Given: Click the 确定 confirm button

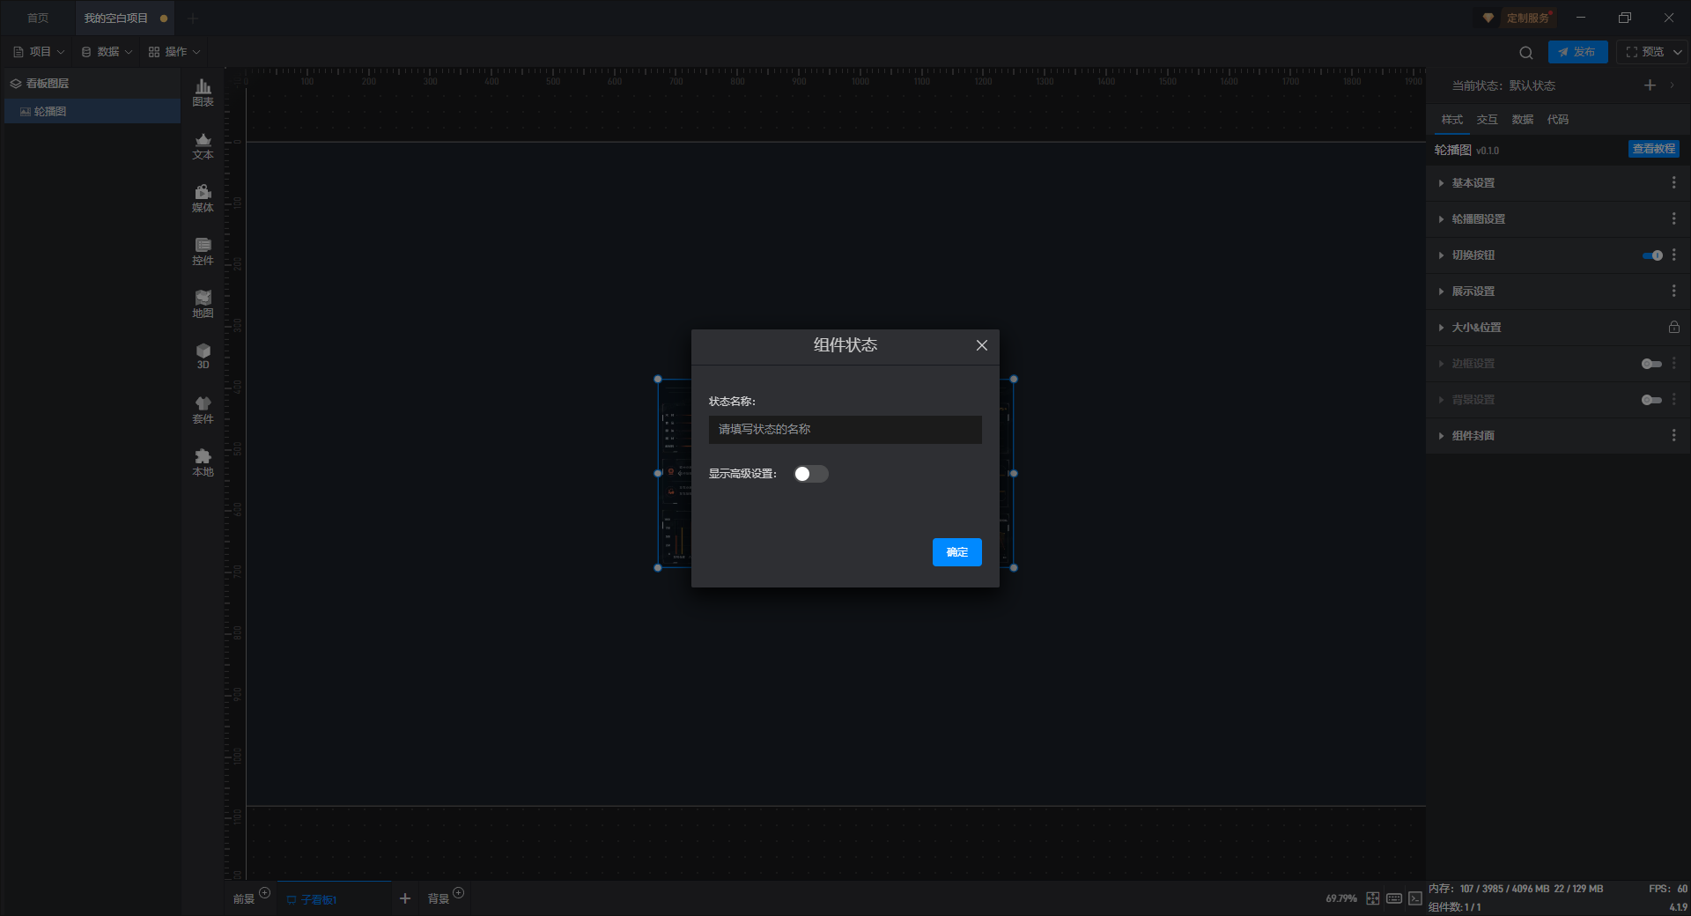Looking at the screenshot, I should (x=956, y=552).
